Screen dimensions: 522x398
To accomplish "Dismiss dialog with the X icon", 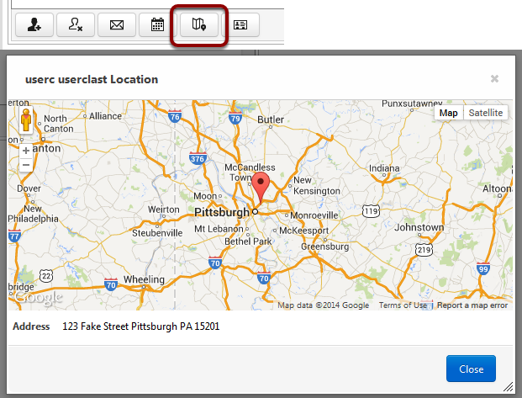I will click(495, 78).
